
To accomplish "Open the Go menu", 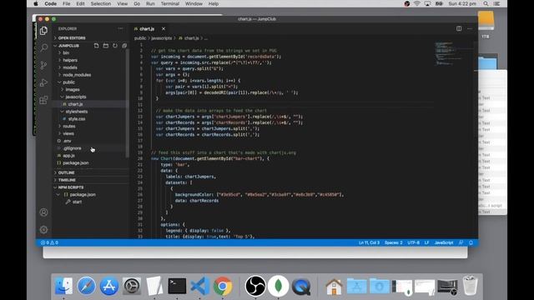I will click(137, 3).
